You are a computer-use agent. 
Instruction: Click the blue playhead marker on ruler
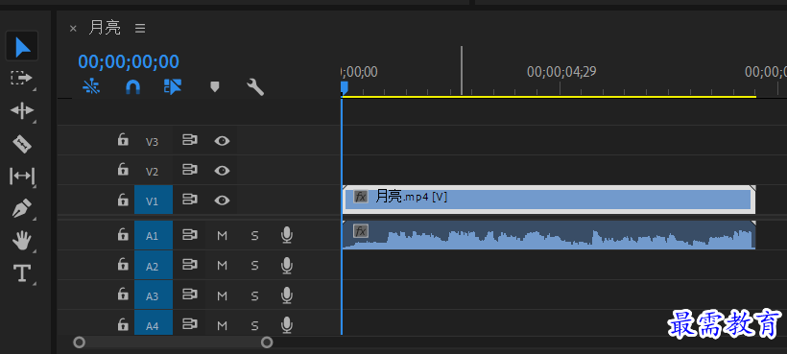(344, 88)
